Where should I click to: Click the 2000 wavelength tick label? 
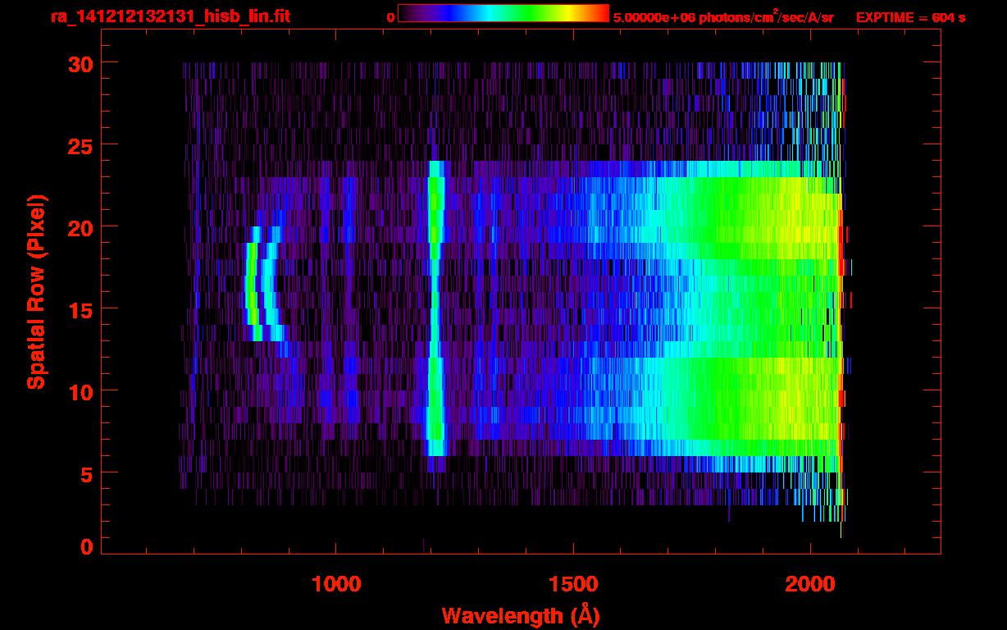point(810,584)
